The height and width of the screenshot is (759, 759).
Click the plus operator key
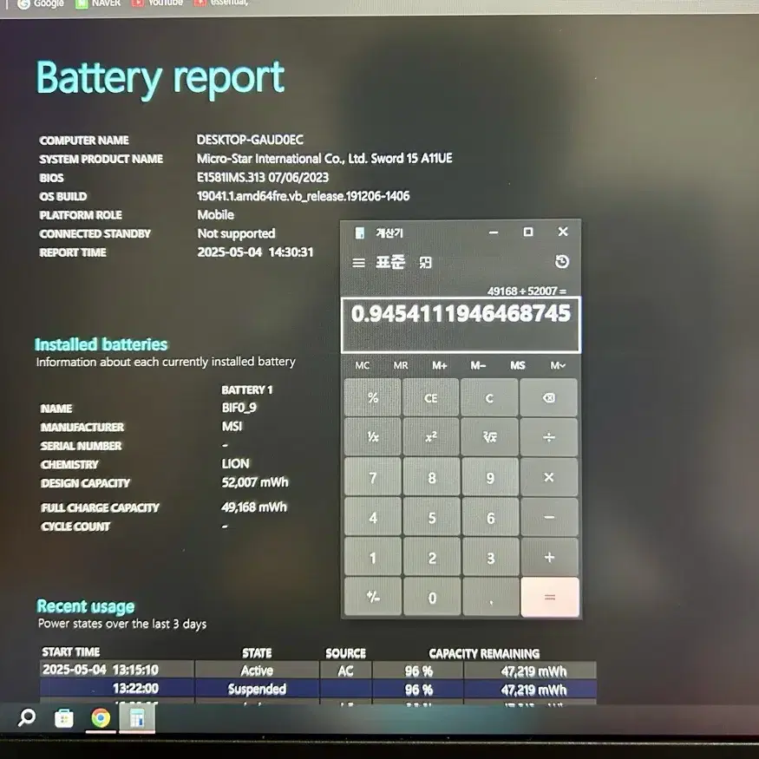[549, 557]
